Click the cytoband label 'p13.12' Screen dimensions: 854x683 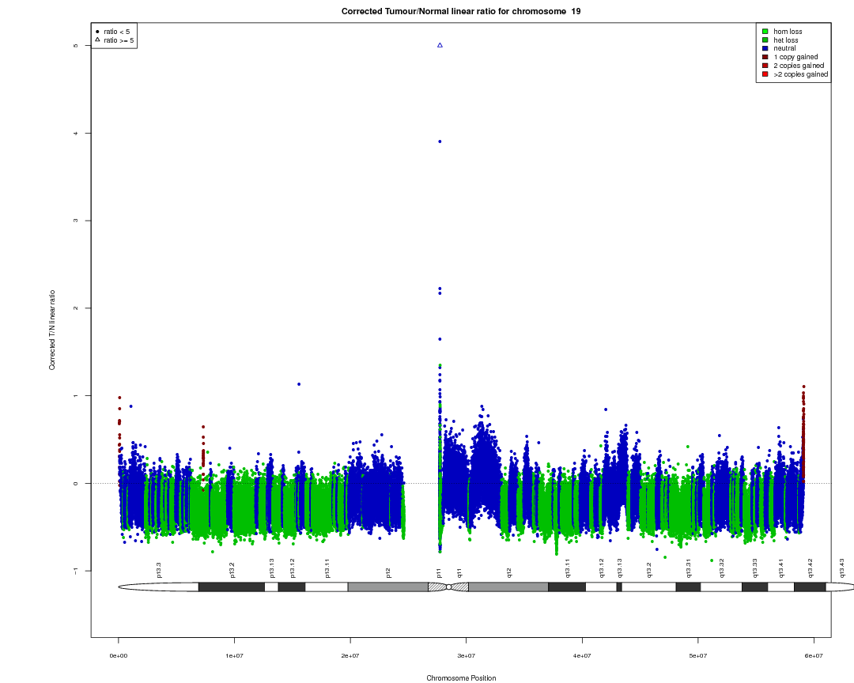292,568
